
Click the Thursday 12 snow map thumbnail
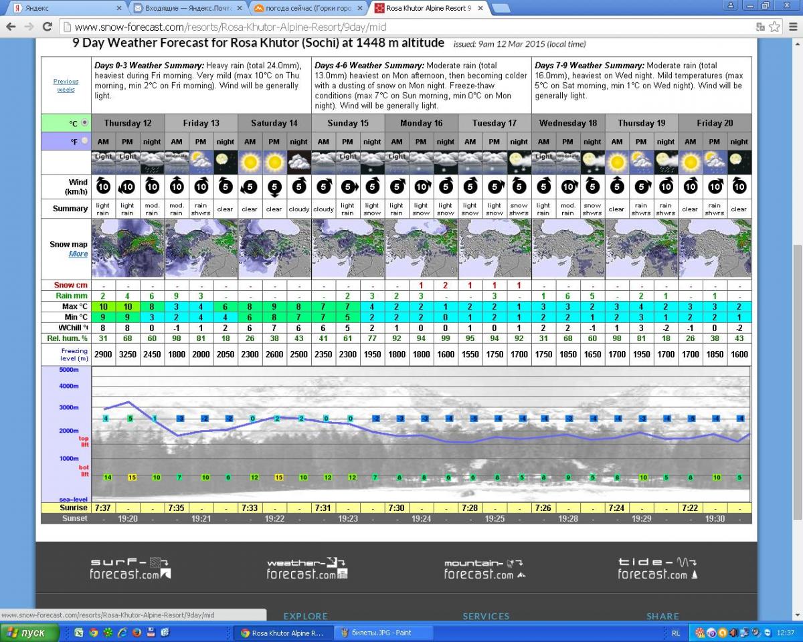click(x=127, y=248)
